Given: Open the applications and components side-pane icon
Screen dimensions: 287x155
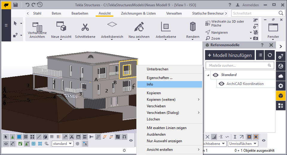Looking at the screenshot, I should pyautogui.click(x=281, y=106).
